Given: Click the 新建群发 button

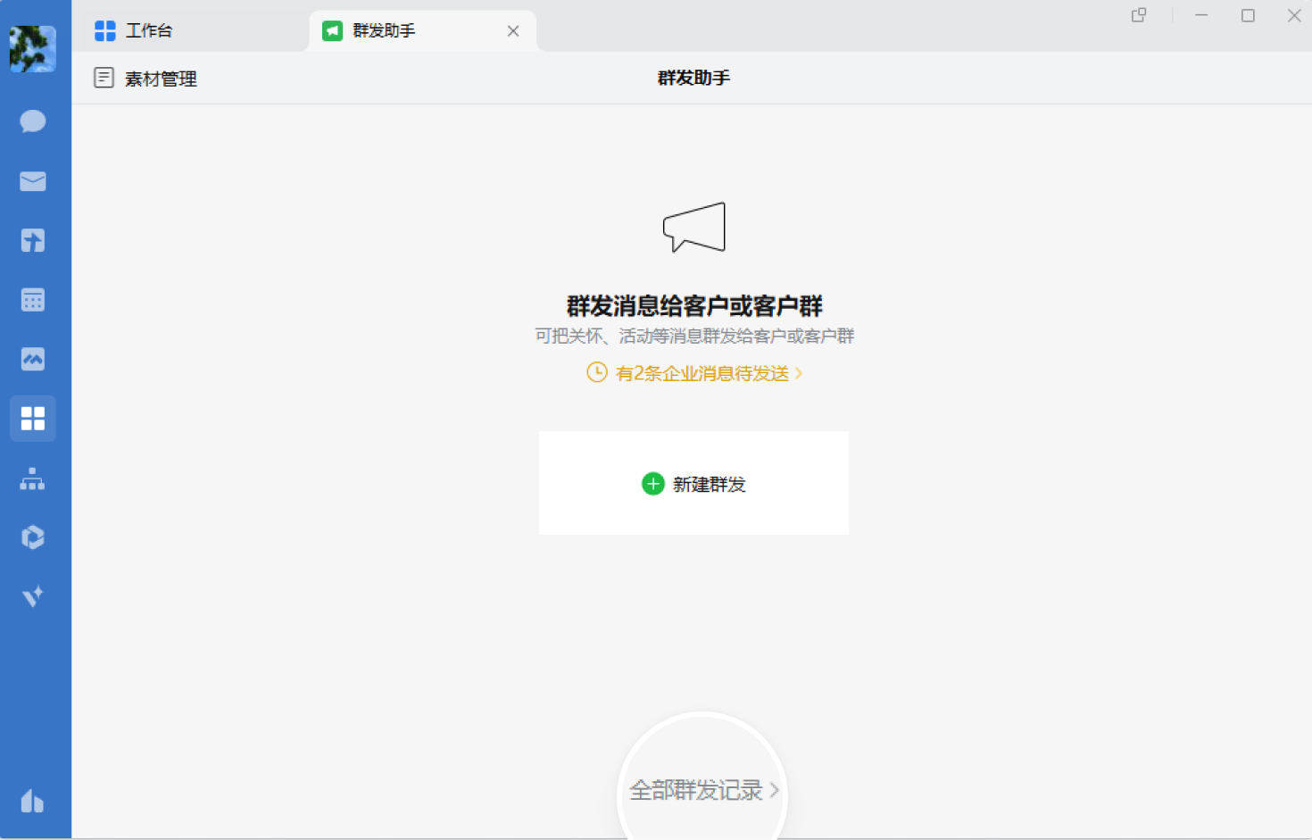Looking at the screenshot, I should point(693,484).
